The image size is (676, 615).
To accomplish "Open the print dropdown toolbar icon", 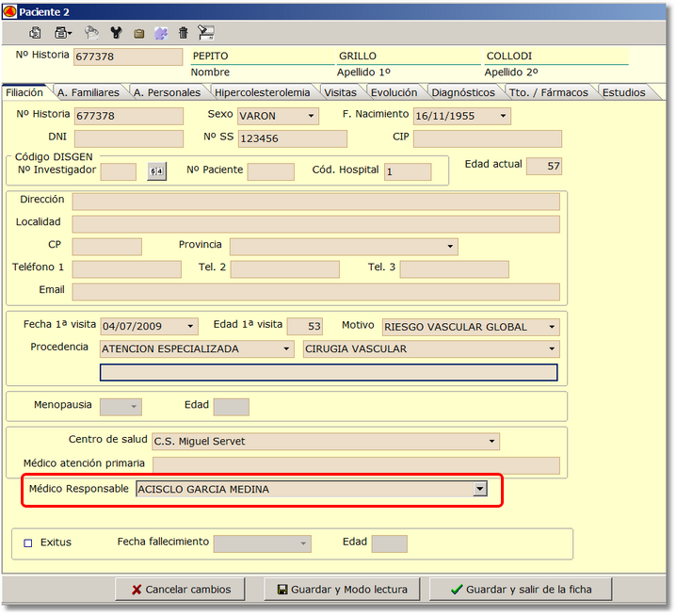I will pos(63,32).
